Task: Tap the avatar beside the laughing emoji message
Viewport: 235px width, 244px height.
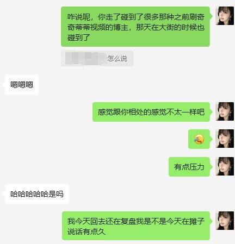Action: click(x=225, y=139)
